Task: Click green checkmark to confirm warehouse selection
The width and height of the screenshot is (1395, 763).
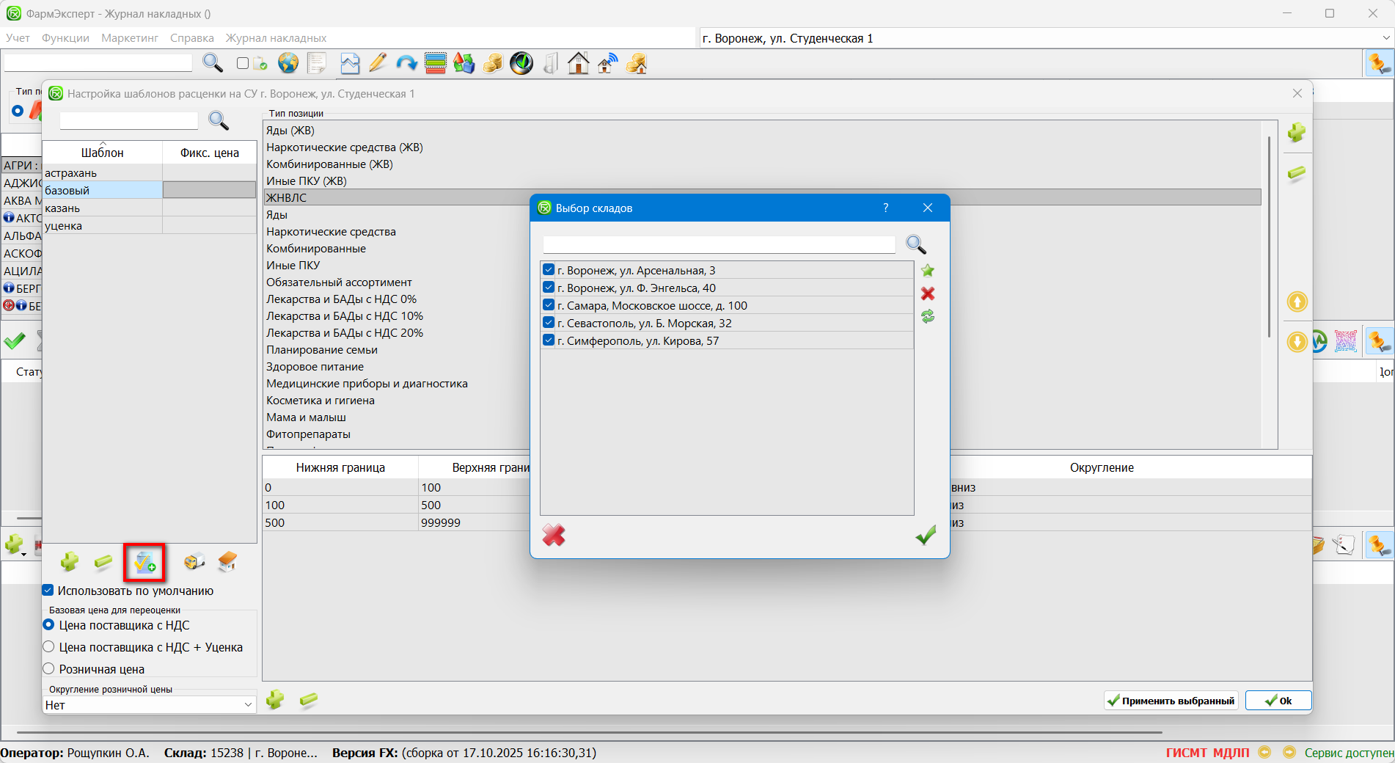Action: pyautogui.click(x=926, y=536)
